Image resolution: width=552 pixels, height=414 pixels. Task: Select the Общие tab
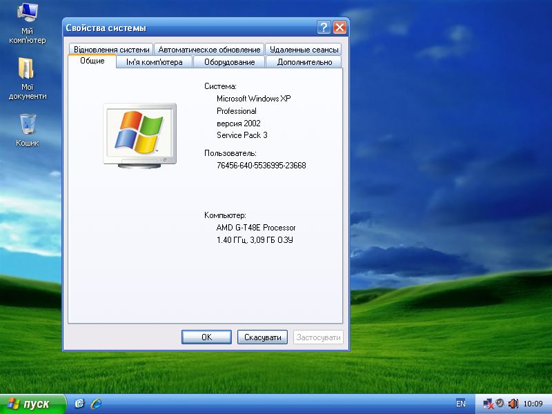tap(92, 61)
